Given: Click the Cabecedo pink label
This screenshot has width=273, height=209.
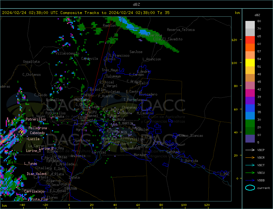Looking at the screenshot, I should tap(37, 133).
